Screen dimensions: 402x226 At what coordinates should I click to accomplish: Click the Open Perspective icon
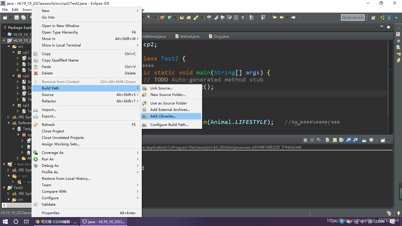373,18
